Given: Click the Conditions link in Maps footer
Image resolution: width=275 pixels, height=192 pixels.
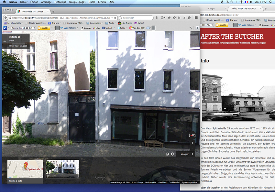Looking at the screenshot, I should [x=162, y=182].
